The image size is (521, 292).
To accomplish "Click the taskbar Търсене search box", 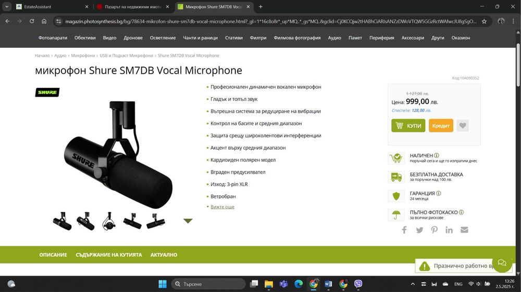I will 208,284.
